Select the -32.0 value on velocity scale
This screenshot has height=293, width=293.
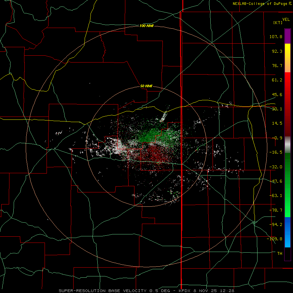(276, 167)
